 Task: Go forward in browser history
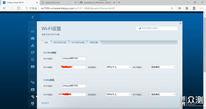point(11,8)
